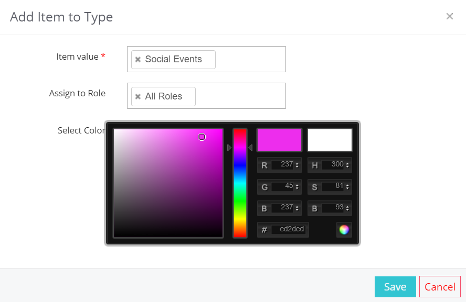Click the left hue slider arrow
This screenshot has width=466, height=302.
click(229, 148)
